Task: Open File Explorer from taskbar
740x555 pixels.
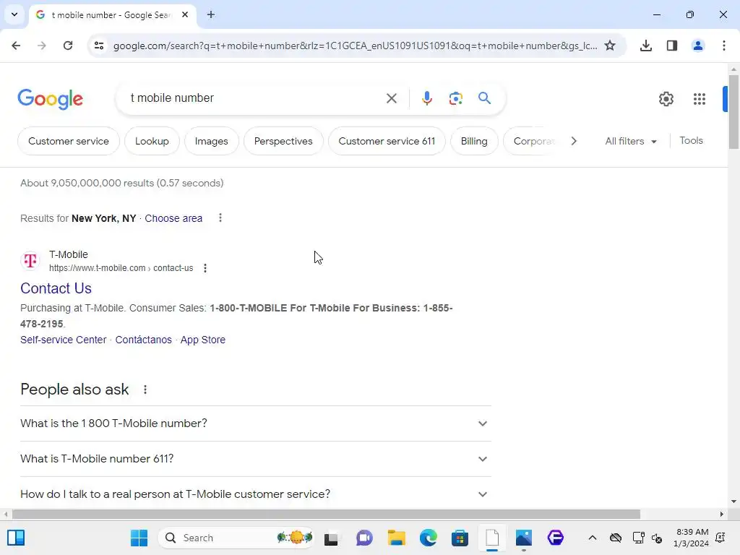Action: point(396,538)
